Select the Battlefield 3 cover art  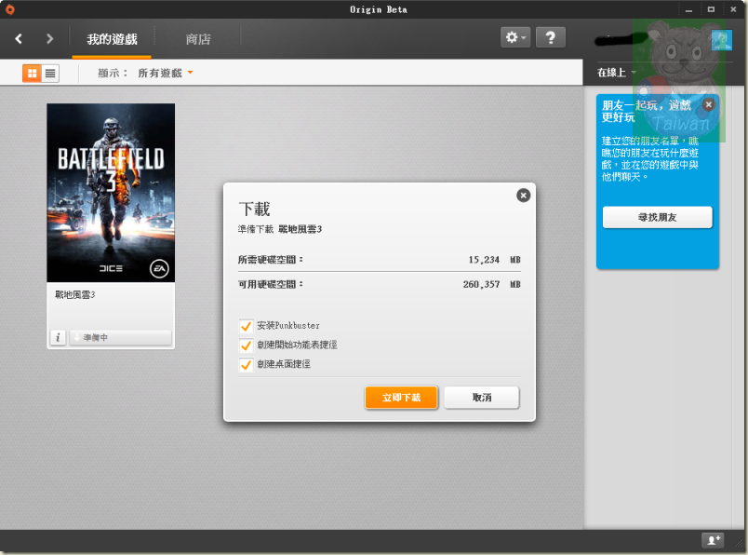111,193
